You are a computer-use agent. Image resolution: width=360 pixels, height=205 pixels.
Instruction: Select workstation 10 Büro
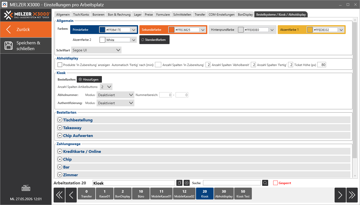tap(141, 194)
